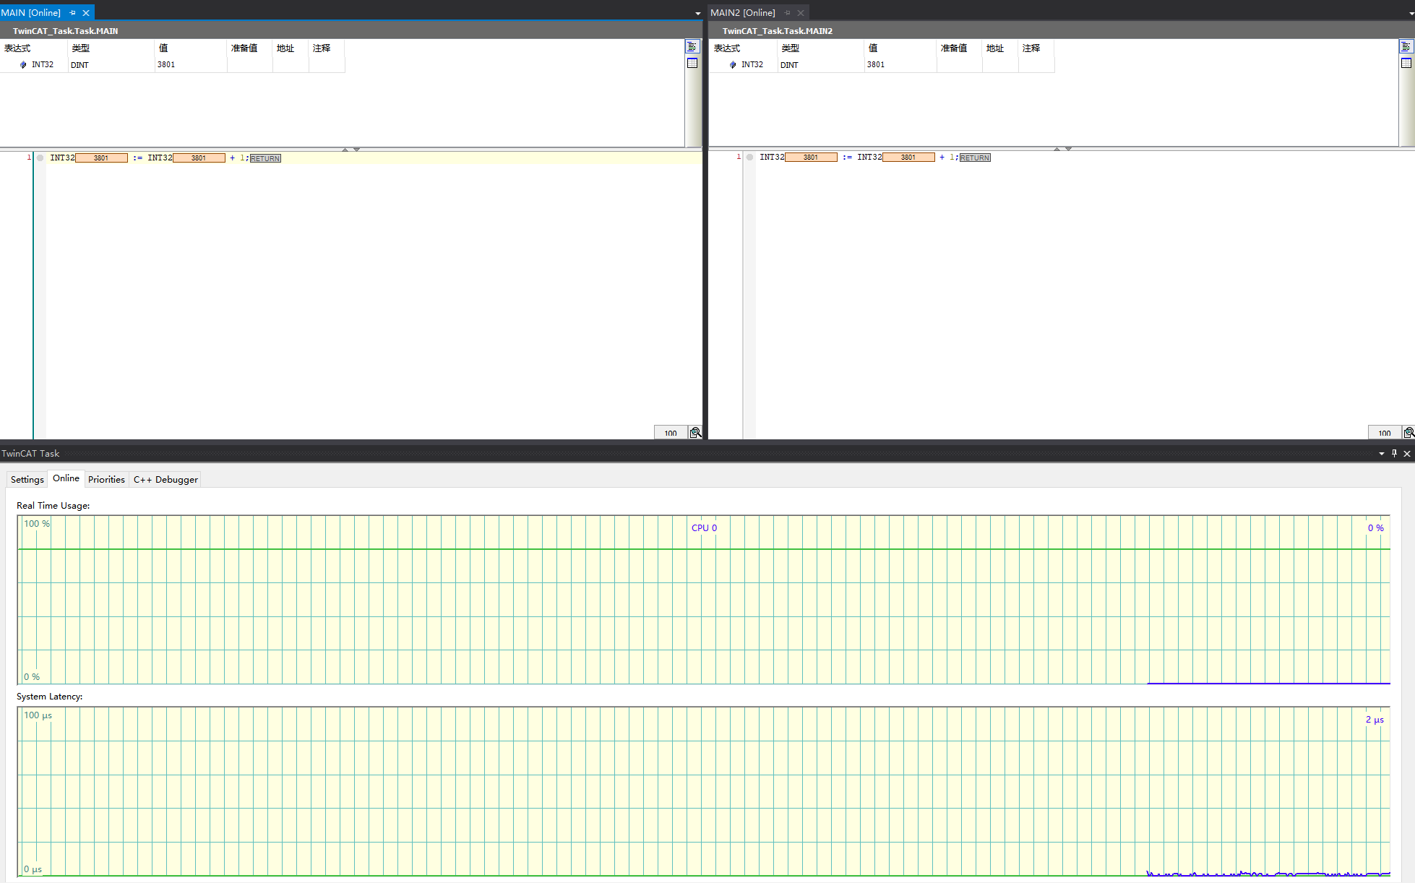The image size is (1415, 883).
Task: Open TwinCAT Task window options dropdown
Action: (x=1381, y=454)
